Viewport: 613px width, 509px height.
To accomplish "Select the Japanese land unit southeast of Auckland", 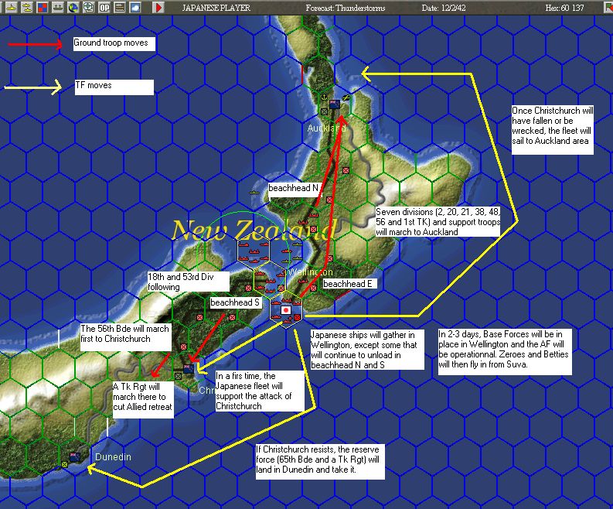I will pyautogui.click(x=346, y=170).
